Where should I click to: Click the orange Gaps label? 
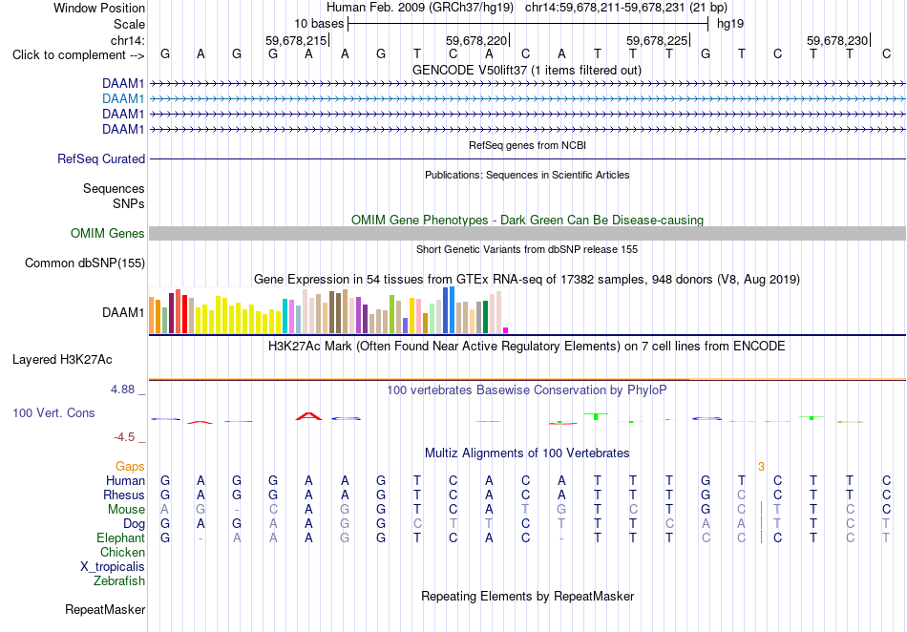pos(130,466)
